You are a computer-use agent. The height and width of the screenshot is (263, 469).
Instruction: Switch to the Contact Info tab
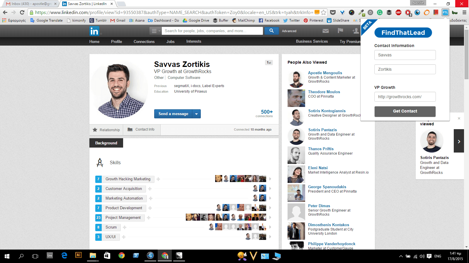point(141,129)
